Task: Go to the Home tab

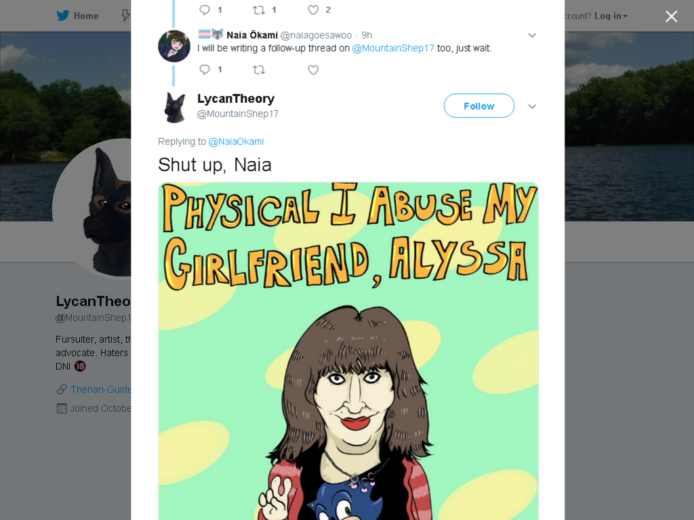Action: pyautogui.click(x=77, y=16)
